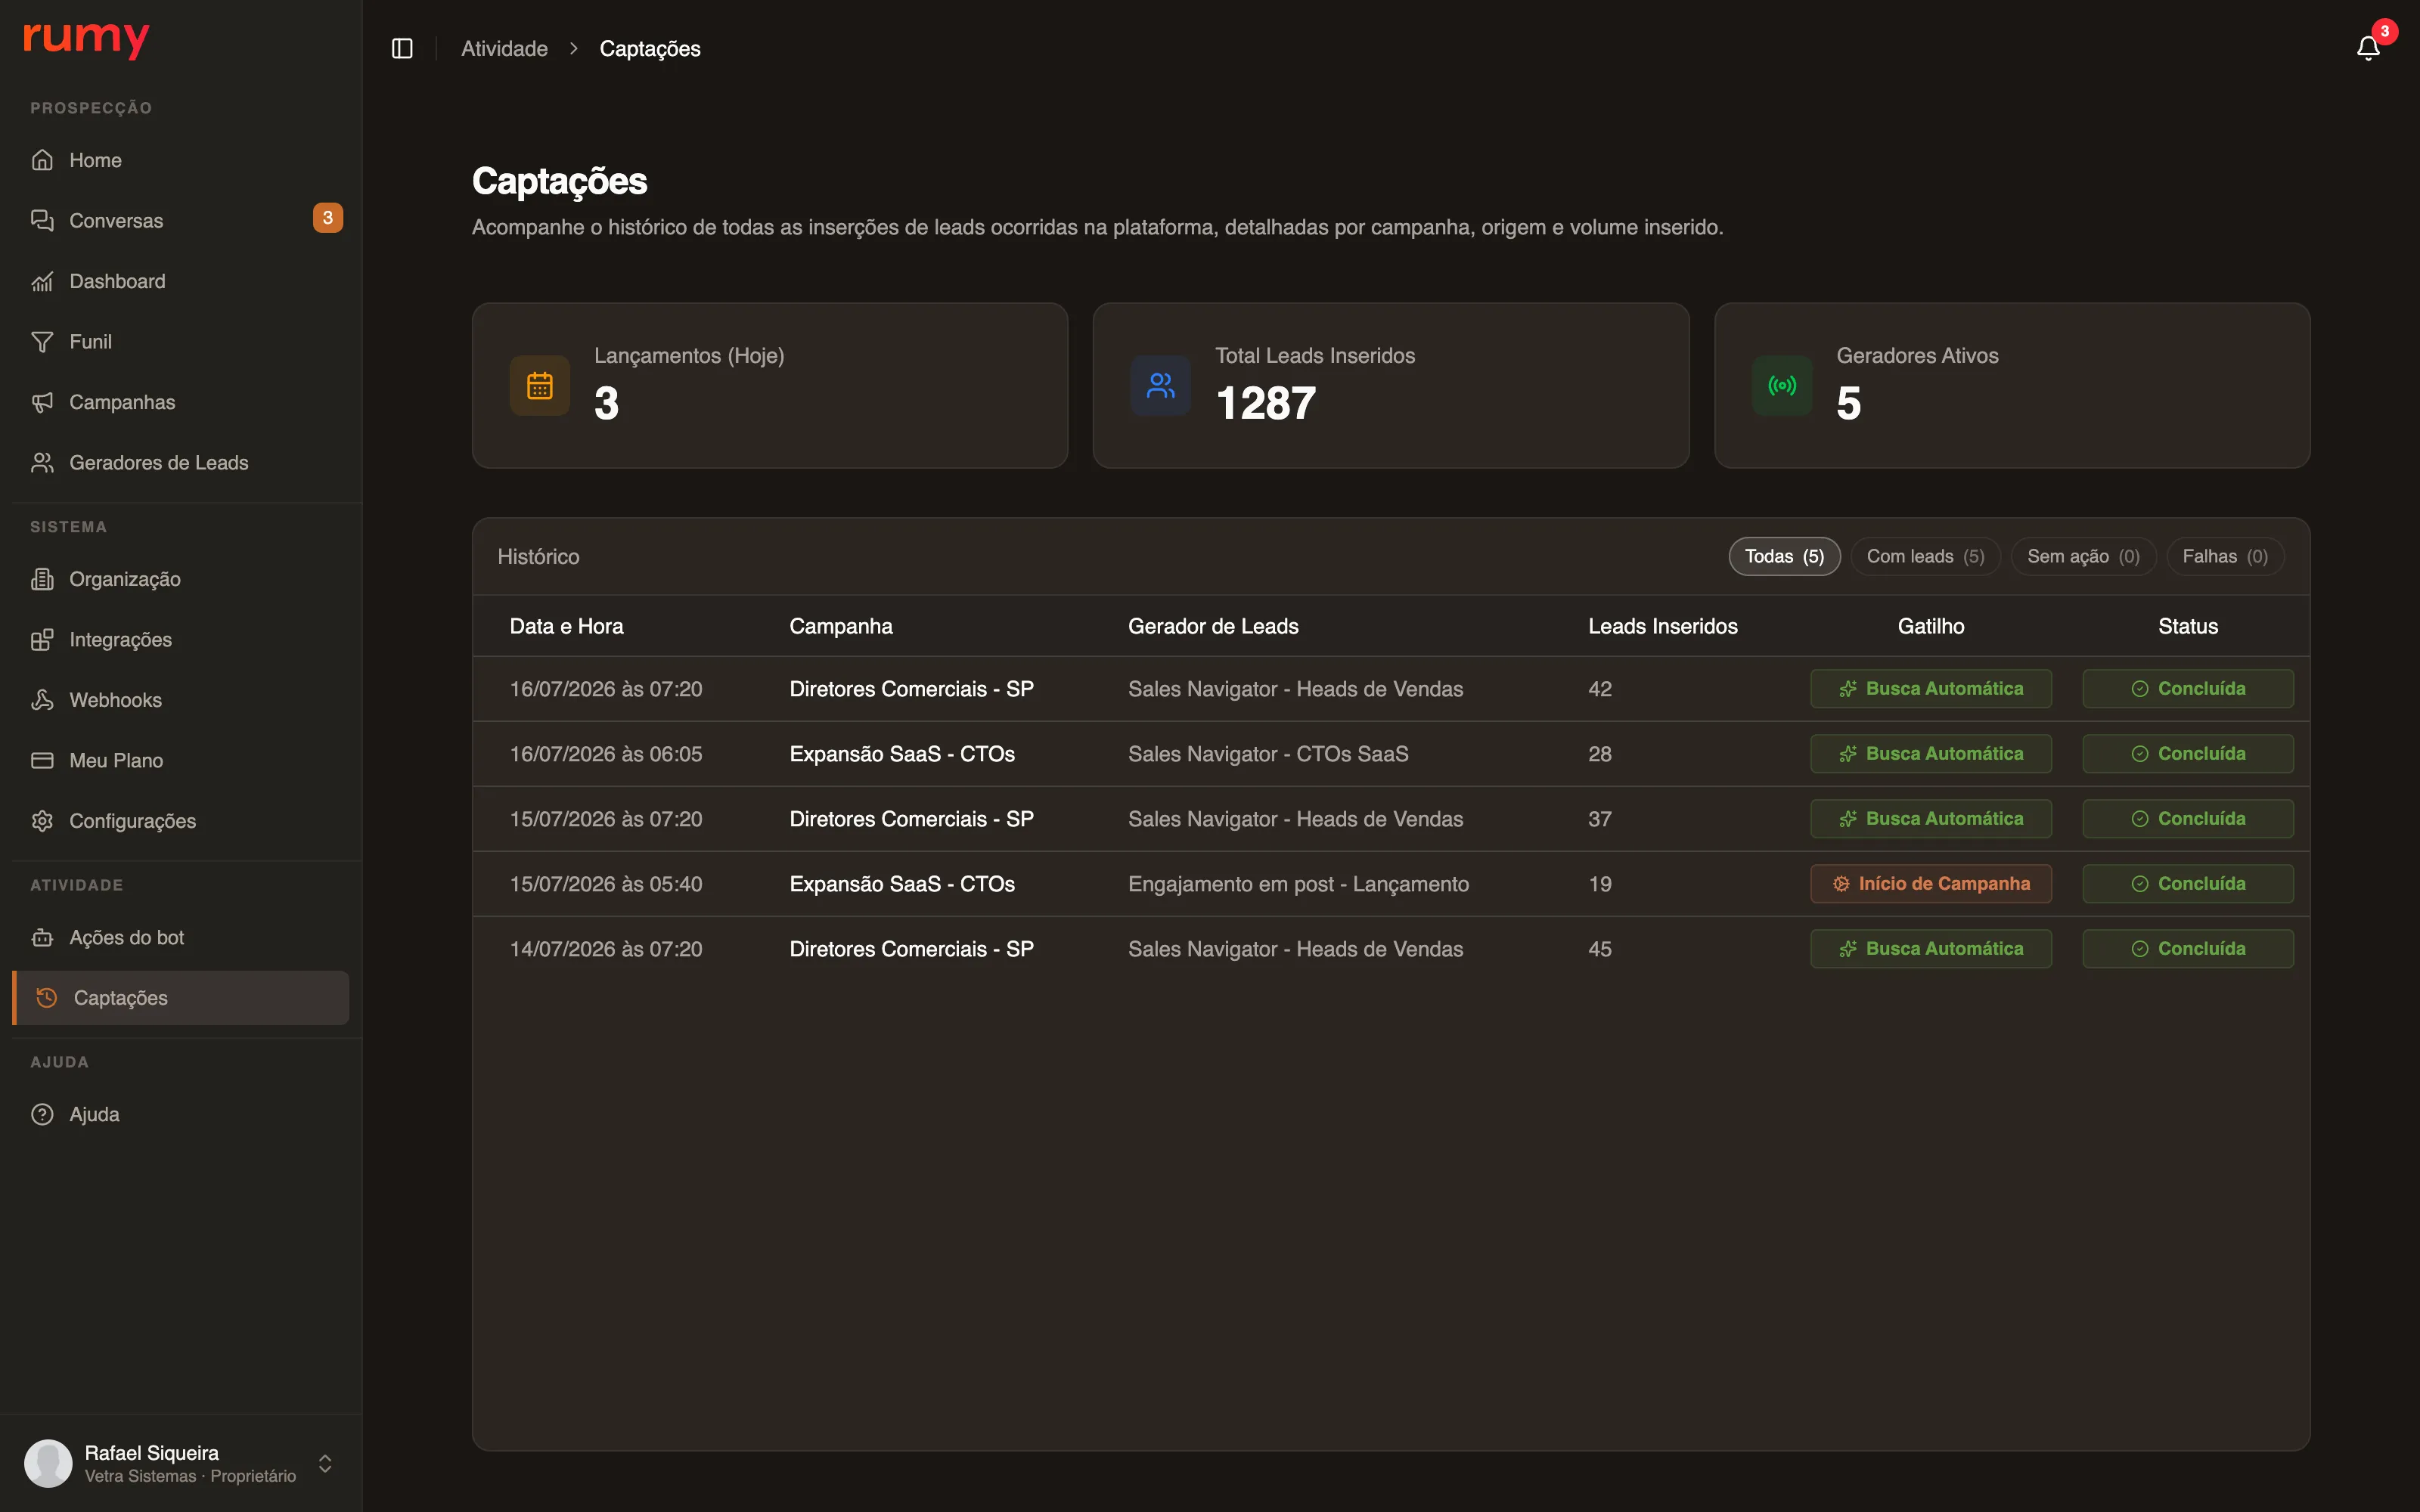Open Geradores de Leads menu item
Viewport: 2420px width, 1512px height.
[x=181, y=462]
